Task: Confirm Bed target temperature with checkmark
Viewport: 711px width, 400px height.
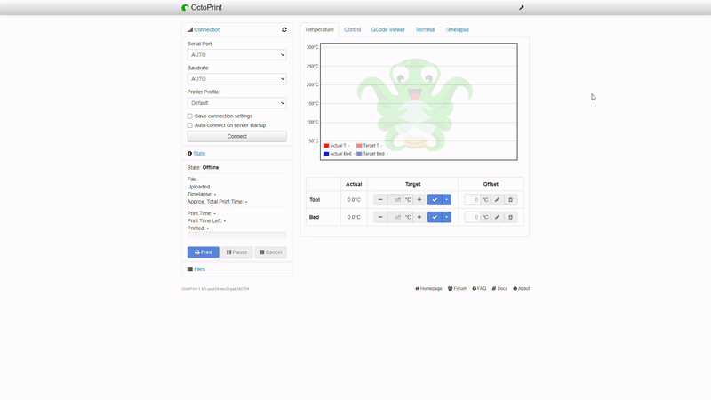Action: click(x=435, y=217)
